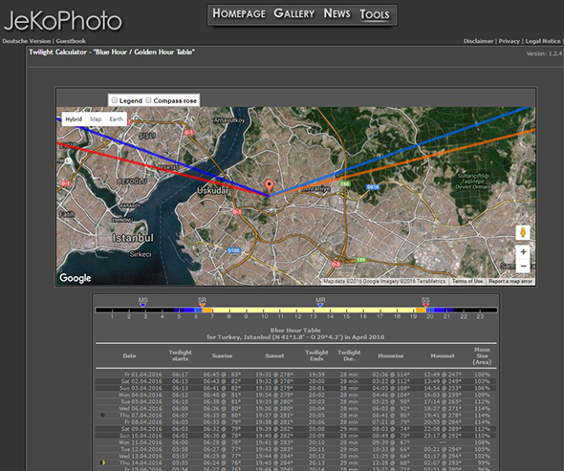The width and height of the screenshot is (564, 471).
Task: Click the orange golden hour segment near sunrise
Action: pyautogui.click(x=207, y=310)
